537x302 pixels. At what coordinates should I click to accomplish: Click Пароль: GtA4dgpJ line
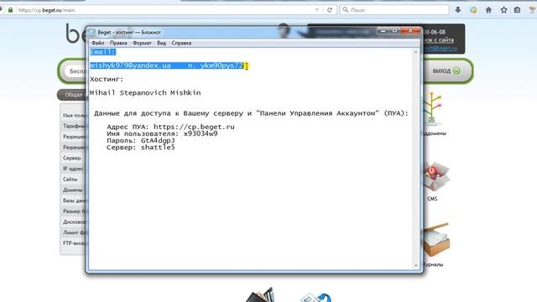(x=141, y=141)
